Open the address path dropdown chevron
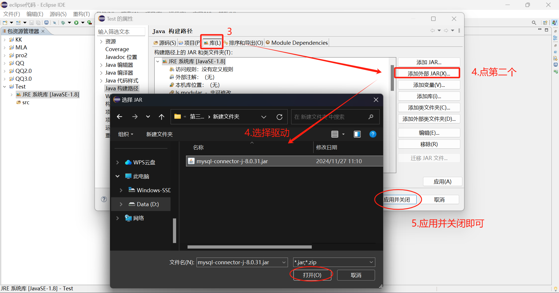The height and width of the screenshot is (293, 559). [x=264, y=117]
